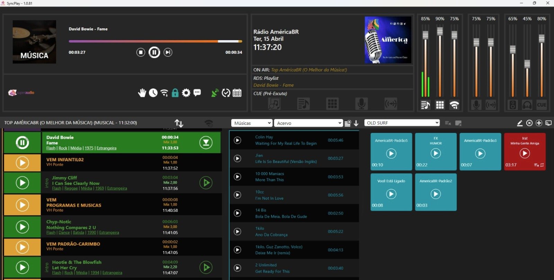
Task: Click the speech bubble message icon
Action: (x=197, y=93)
